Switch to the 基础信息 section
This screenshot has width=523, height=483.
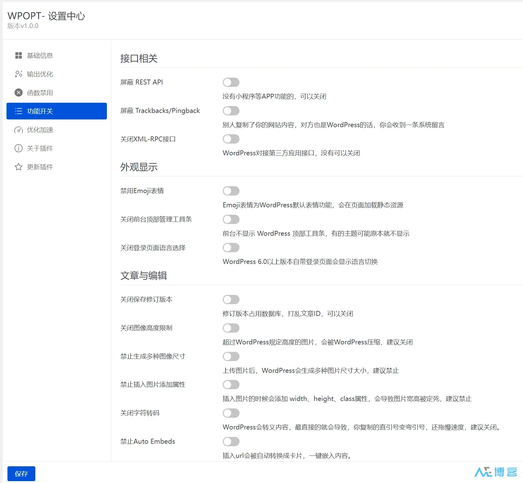(x=40, y=55)
